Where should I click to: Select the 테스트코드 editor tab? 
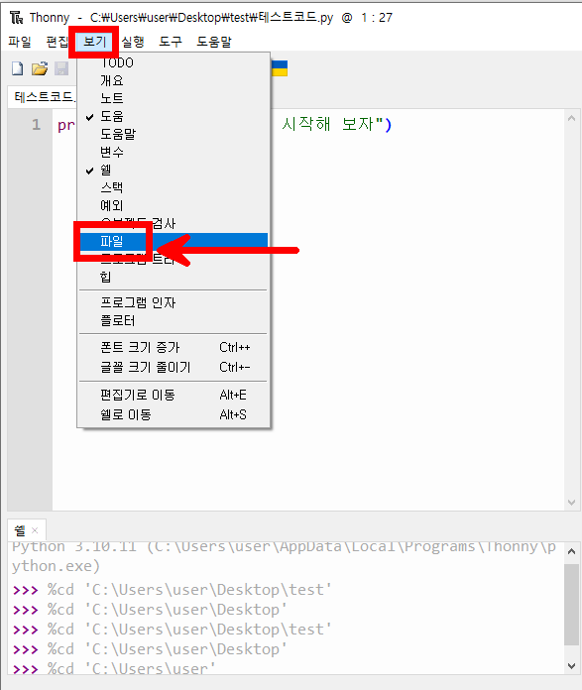tap(43, 97)
